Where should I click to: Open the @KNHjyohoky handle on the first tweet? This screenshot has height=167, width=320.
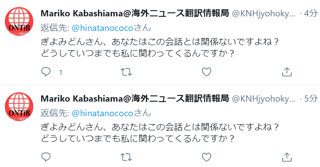point(264,14)
